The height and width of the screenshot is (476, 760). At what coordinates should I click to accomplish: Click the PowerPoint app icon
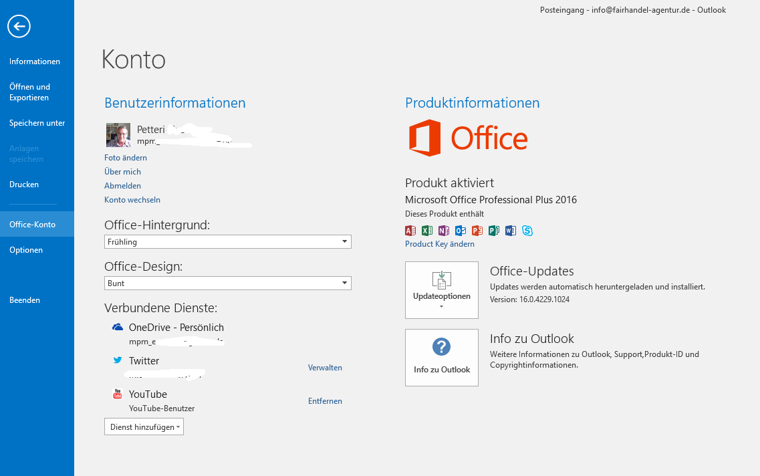(x=477, y=231)
